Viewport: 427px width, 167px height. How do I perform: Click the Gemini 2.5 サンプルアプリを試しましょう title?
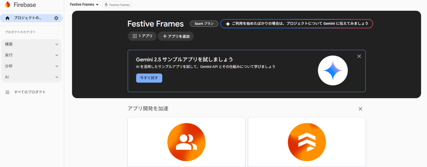(x=184, y=59)
